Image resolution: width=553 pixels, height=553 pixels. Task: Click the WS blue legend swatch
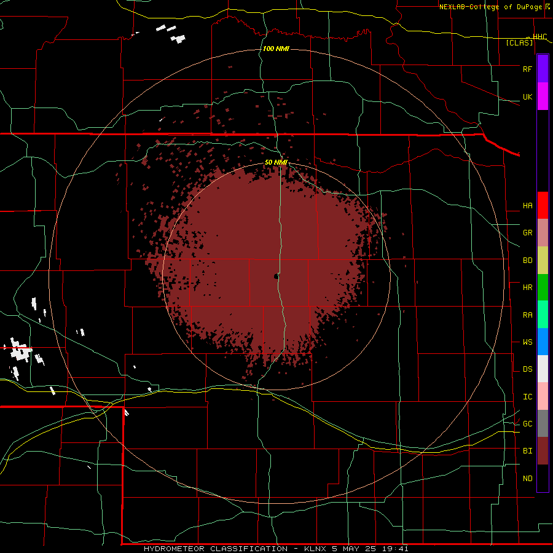click(543, 342)
